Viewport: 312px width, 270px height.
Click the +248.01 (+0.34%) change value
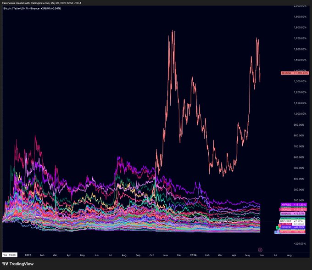tap(50, 9)
